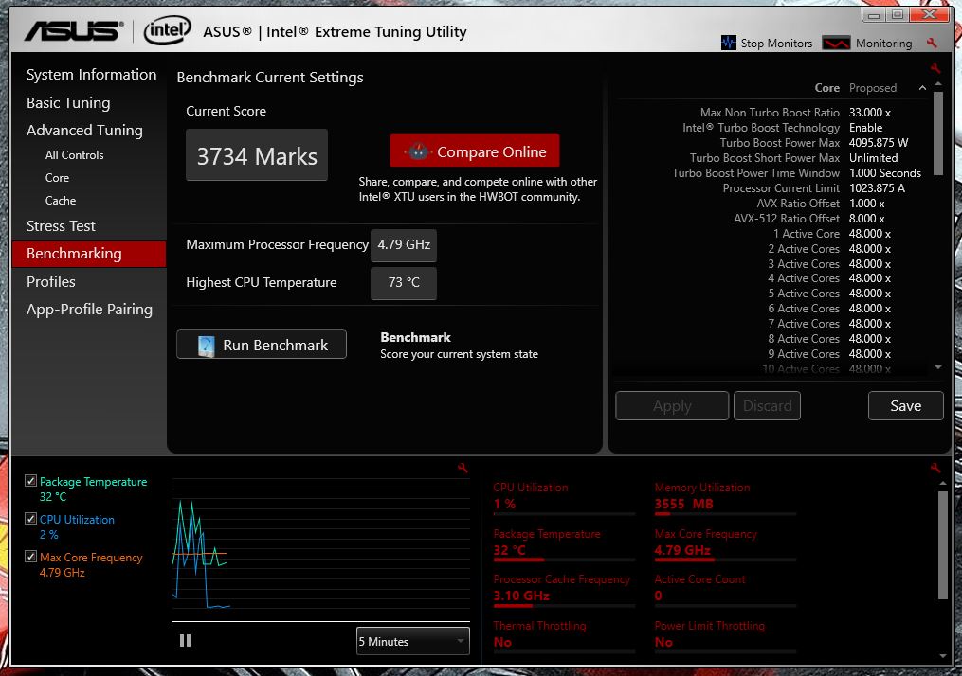Select the Benchmarking section
The image size is (962, 676).
[89, 254]
